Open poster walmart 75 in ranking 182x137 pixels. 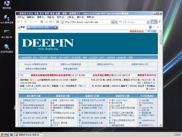(147, 108)
